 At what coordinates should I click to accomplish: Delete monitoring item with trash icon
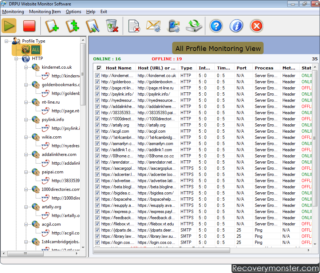click(112, 26)
